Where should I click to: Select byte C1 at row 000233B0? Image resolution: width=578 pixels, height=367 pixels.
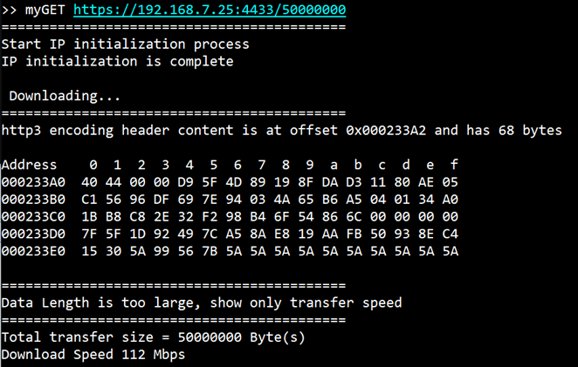click(x=89, y=200)
